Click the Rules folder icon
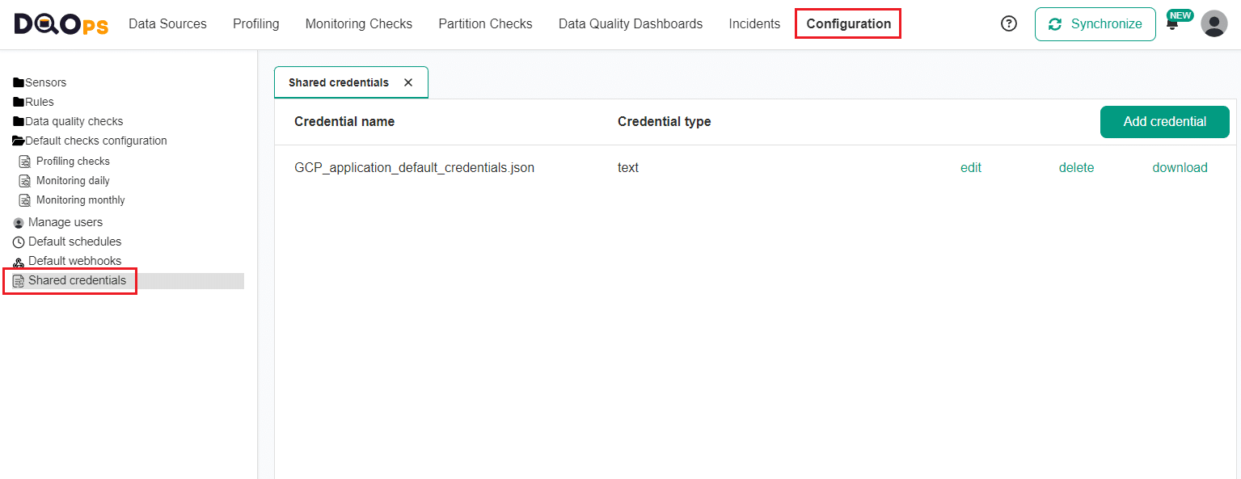The width and height of the screenshot is (1241, 479). click(x=19, y=102)
